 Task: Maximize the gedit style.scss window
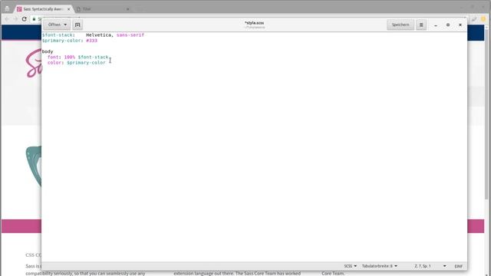pyautogui.click(x=448, y=25)
